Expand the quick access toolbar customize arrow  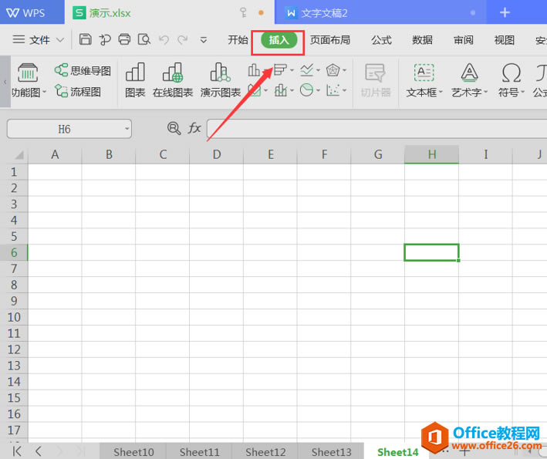pos(204,40)
